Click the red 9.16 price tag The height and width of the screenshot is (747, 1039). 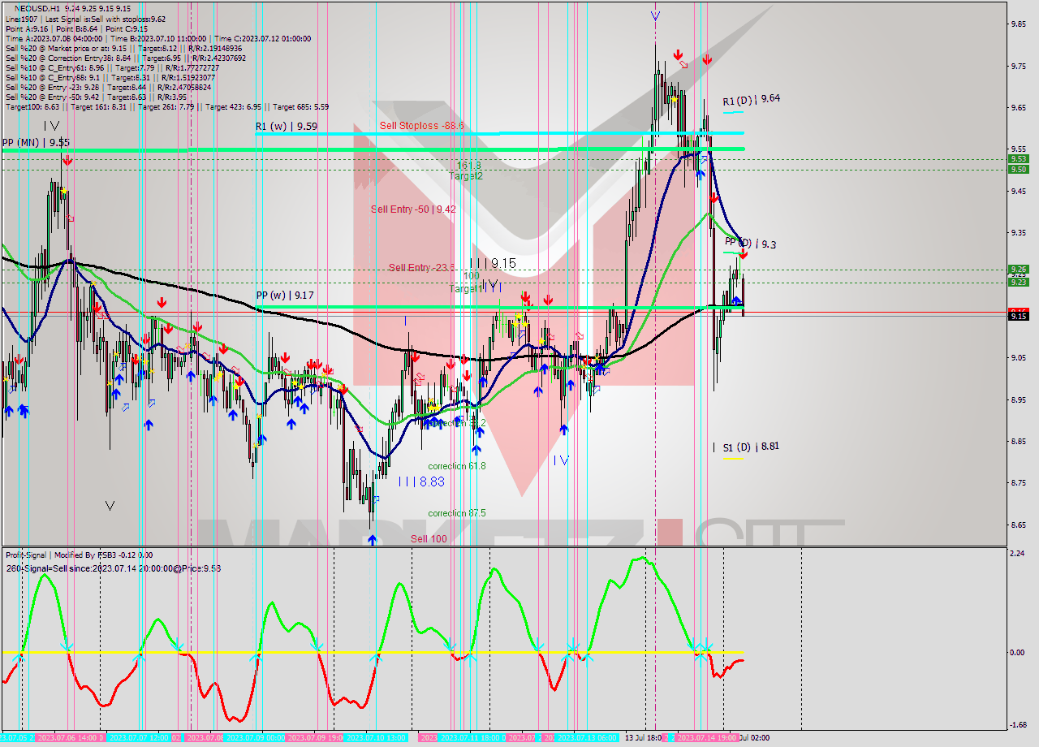tap(1019, 311)
